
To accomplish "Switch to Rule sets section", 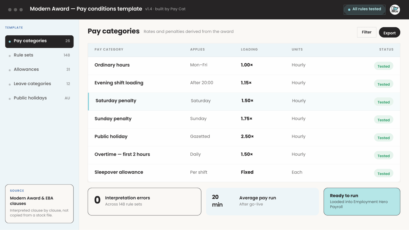I will pos(39,55).
